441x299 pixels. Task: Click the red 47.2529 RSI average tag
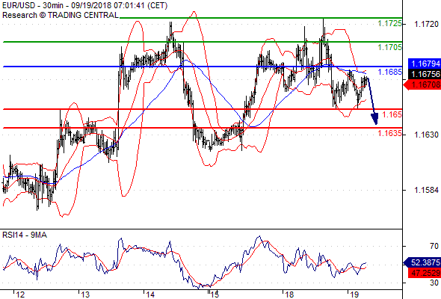(x=425, y=273)
